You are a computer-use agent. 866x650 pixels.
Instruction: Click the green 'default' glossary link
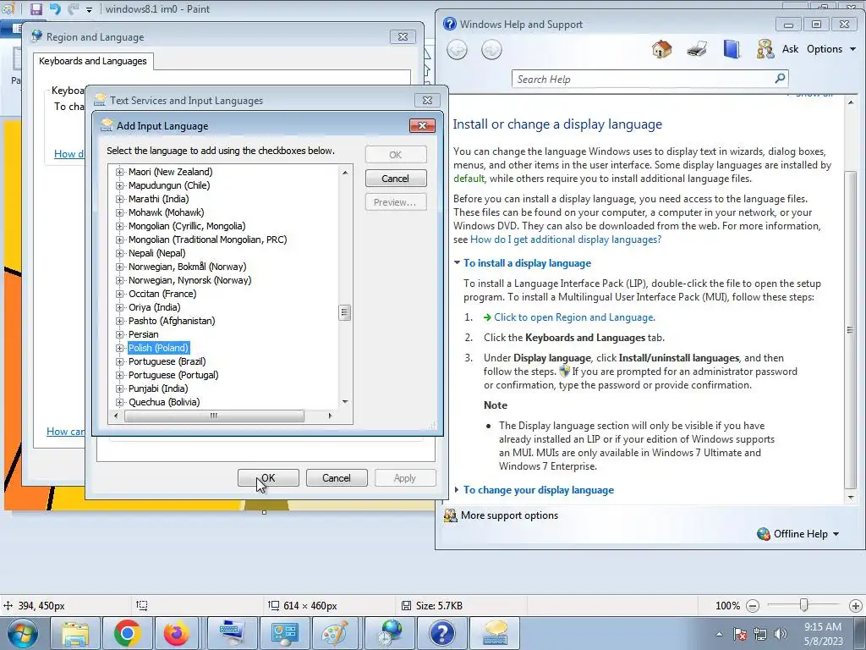click(x=469, y=179)
